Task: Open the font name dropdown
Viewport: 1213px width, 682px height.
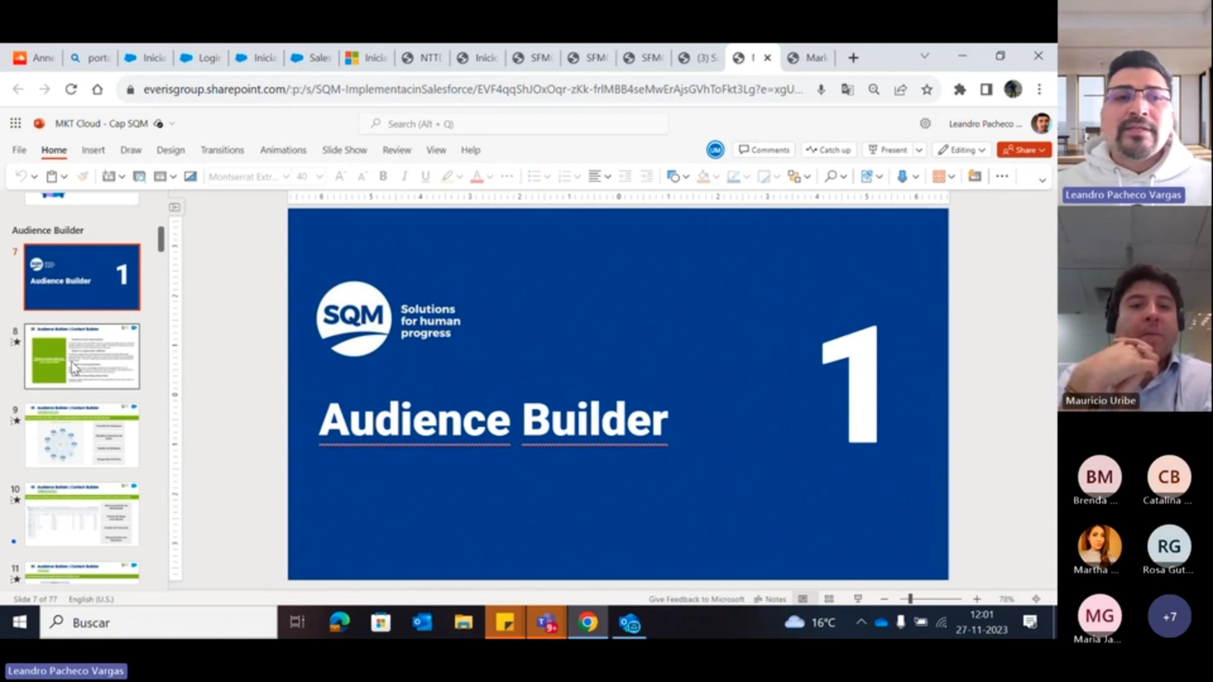Action: (286, 176)
